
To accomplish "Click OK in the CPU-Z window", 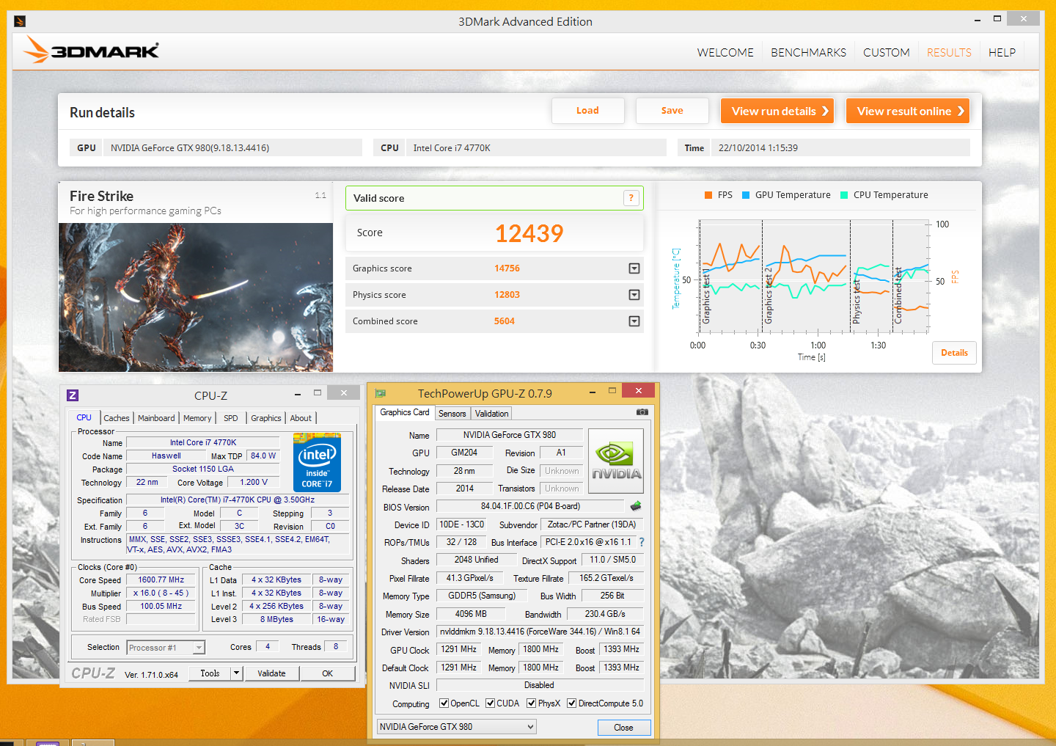I will pos(327,673).
